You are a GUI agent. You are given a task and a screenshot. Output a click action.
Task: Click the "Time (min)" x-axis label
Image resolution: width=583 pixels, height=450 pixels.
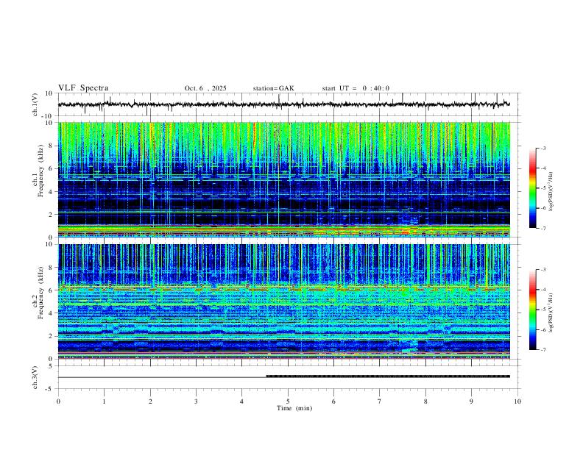[x=294, y=408]
